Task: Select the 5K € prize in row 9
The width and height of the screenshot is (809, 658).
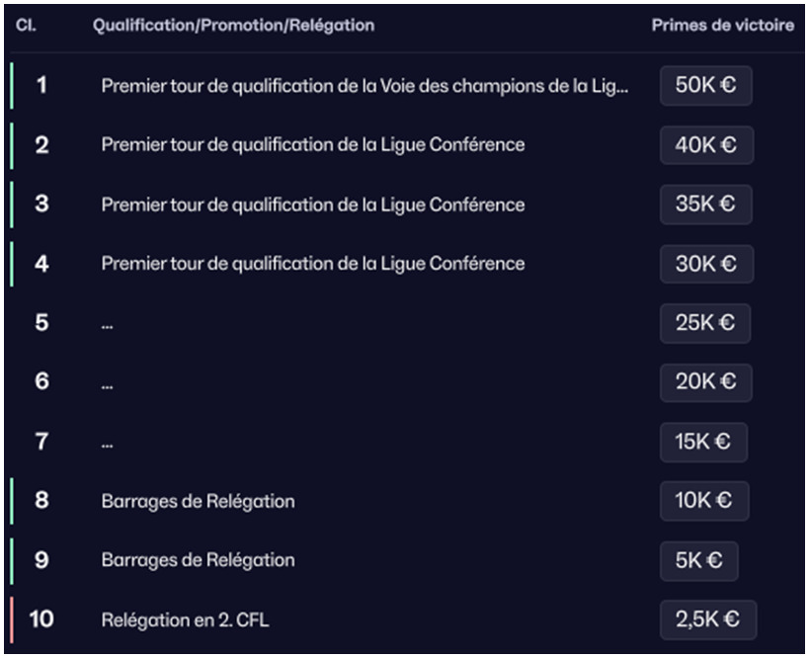Action: (698, 560)
